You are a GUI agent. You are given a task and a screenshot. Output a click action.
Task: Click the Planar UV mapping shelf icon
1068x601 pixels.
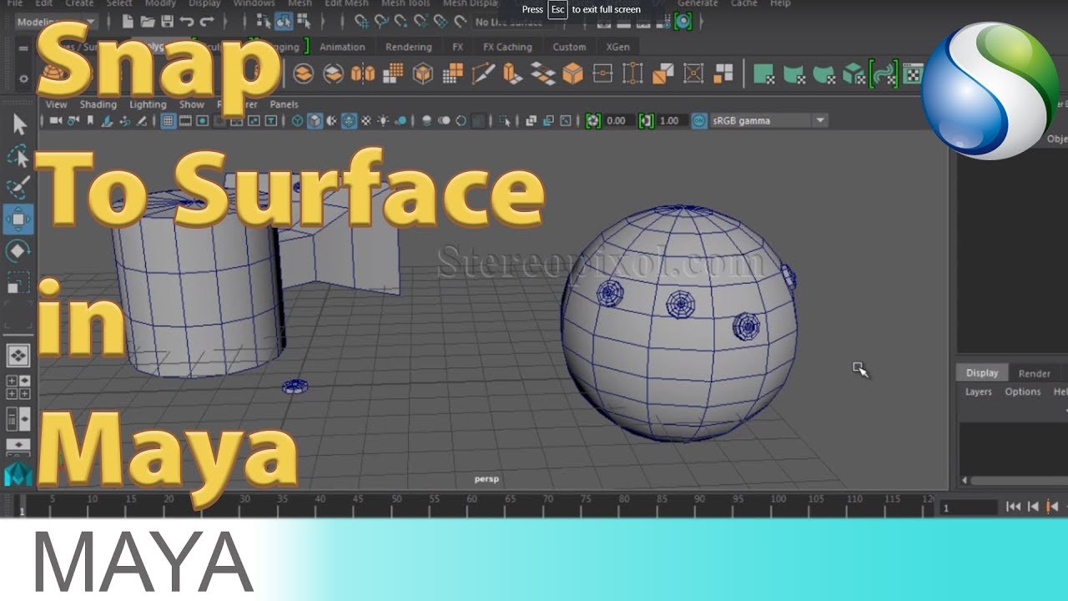764,74
